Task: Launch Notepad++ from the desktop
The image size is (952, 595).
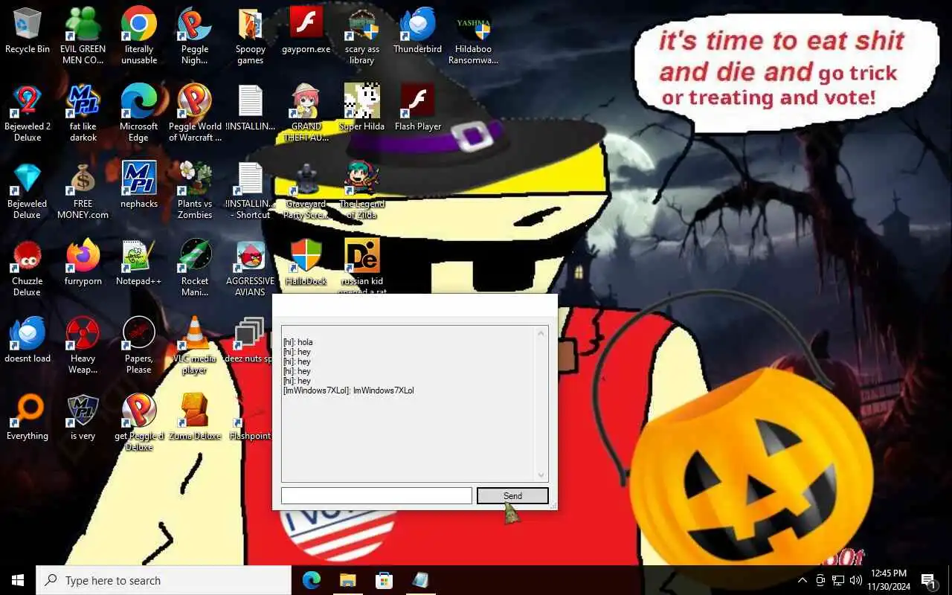Action: click(x=139, y=263)
